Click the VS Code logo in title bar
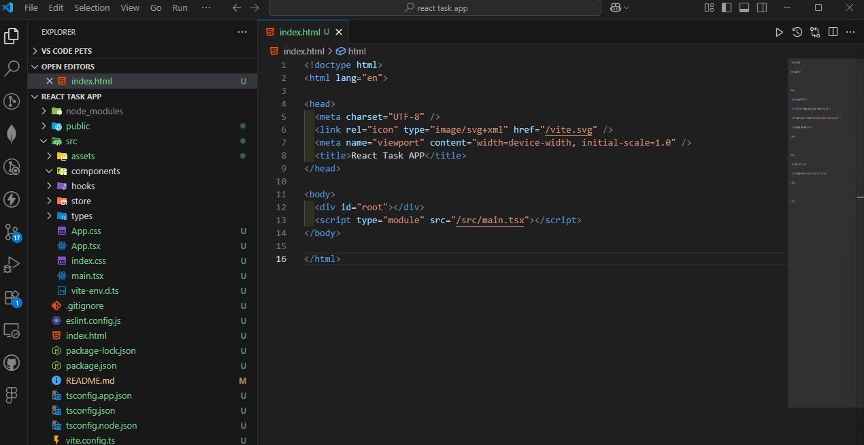864x445 pixels. click(9, 8)
